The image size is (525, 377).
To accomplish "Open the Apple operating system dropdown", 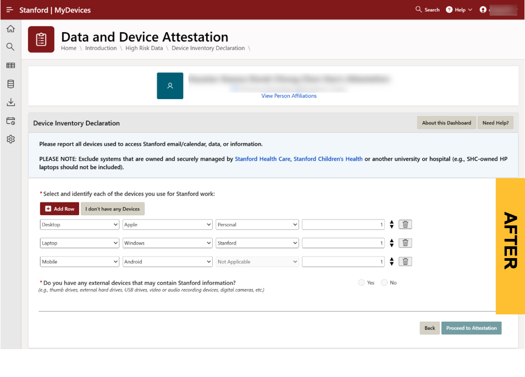I will point(167,224).
